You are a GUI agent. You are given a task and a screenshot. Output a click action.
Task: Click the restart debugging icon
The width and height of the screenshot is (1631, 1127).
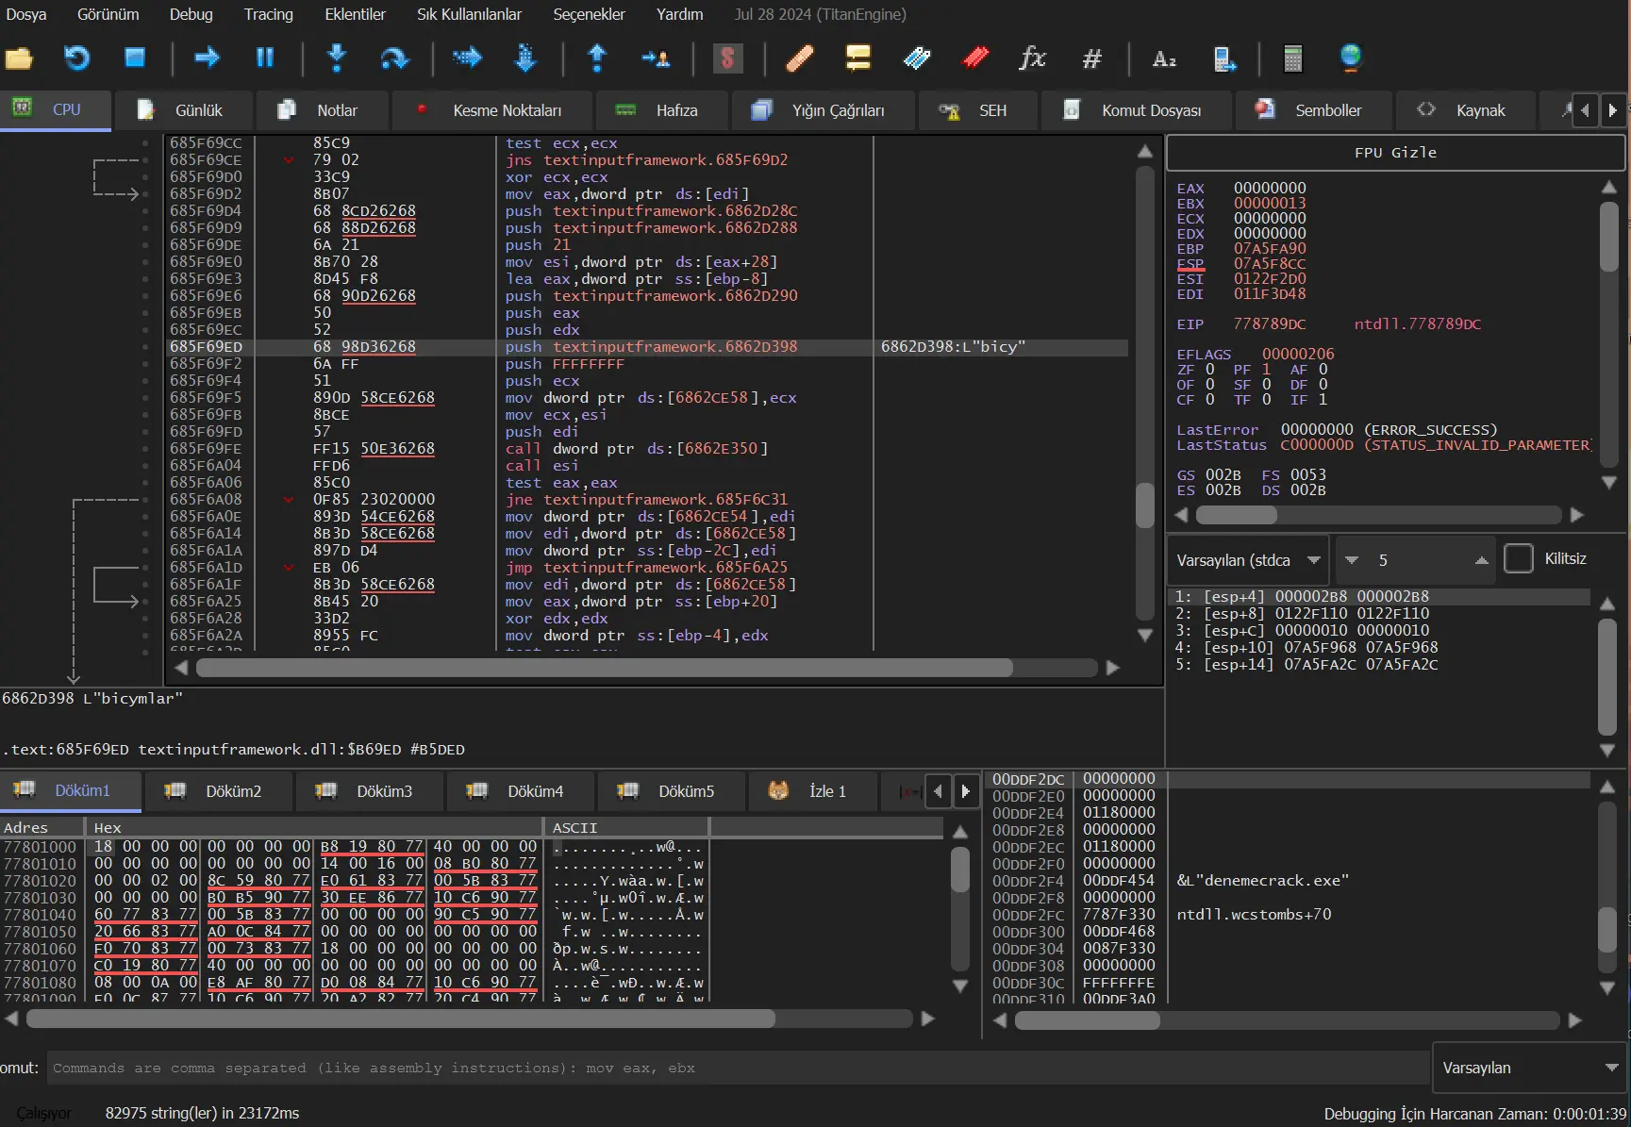point(76,58)
